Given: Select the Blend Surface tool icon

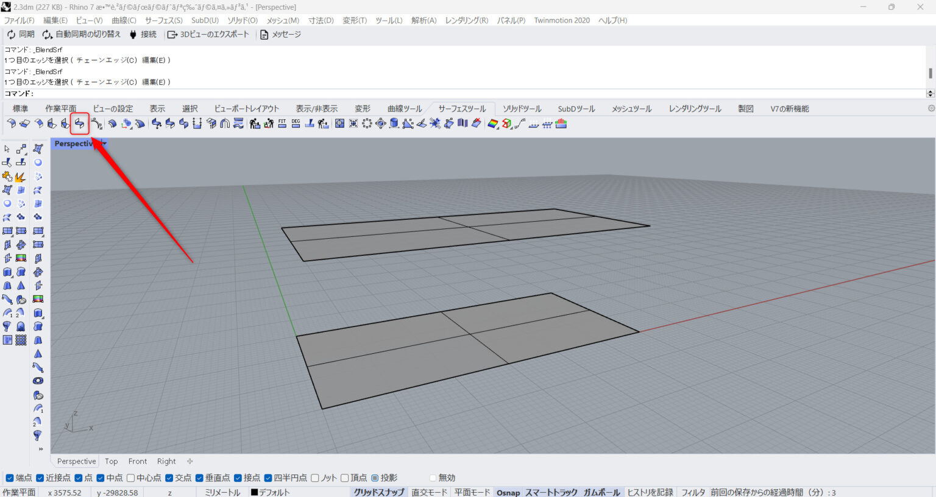Looking at the screenshot, I should point(79,124).
